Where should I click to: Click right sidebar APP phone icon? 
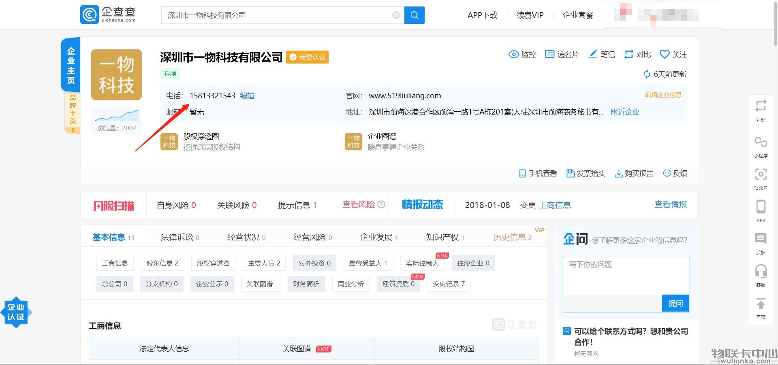[x=761, y=207]
